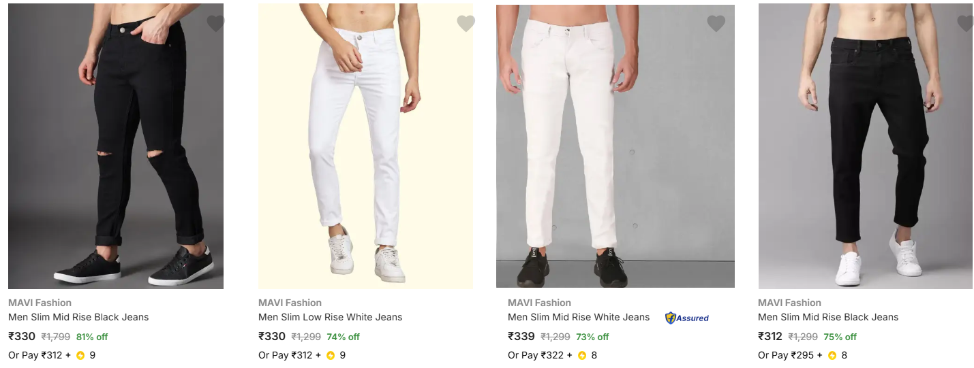Click MAVI Fashion brand above Low Rise White Jeans
The width and height of the screenshot is (974, 368).
[290, 303]
